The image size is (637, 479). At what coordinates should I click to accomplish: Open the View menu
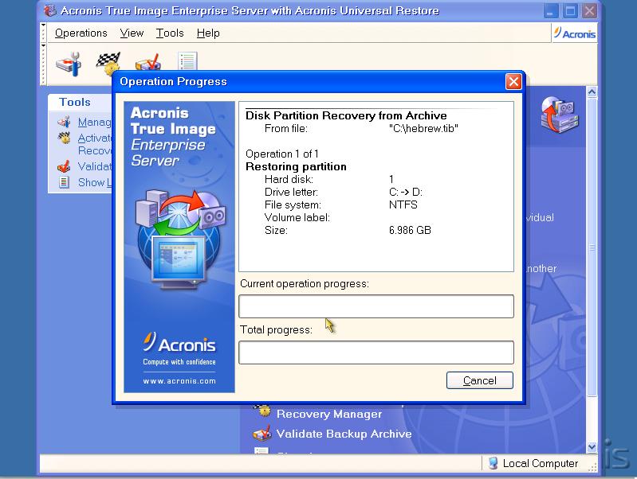(x=132, y=33)
